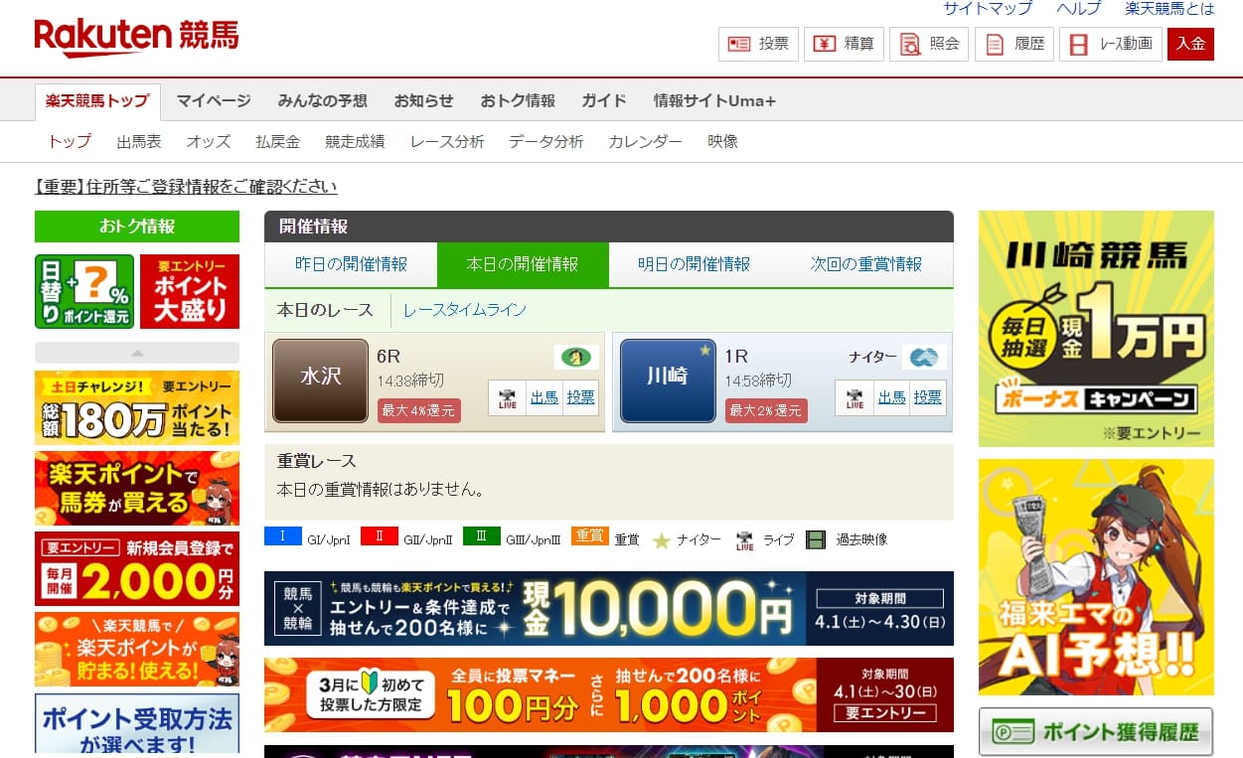This screenshot has height=758, width=1243.
Task: Click the Rakuten 競馬 logo
Action: [136, 36]
